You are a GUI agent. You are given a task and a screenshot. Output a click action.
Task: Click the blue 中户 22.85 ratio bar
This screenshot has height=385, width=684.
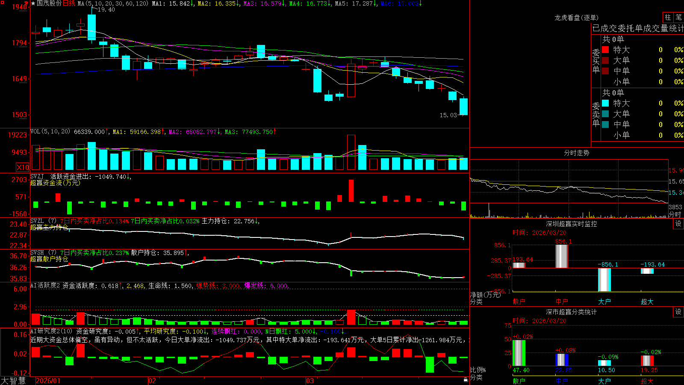click(x=561, y=360)
